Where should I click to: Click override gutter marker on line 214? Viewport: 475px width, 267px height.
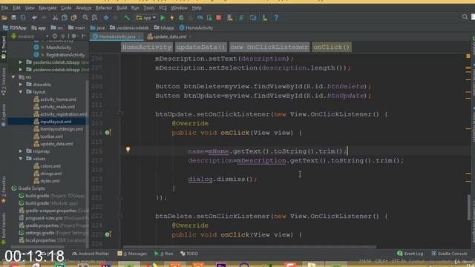[108, 133]
